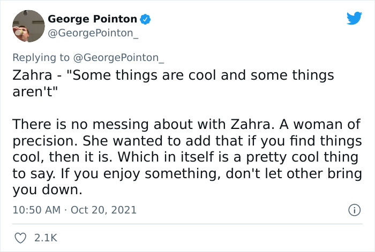
Task: Open George Pointon's profile picture
Action: click(27, 26)
